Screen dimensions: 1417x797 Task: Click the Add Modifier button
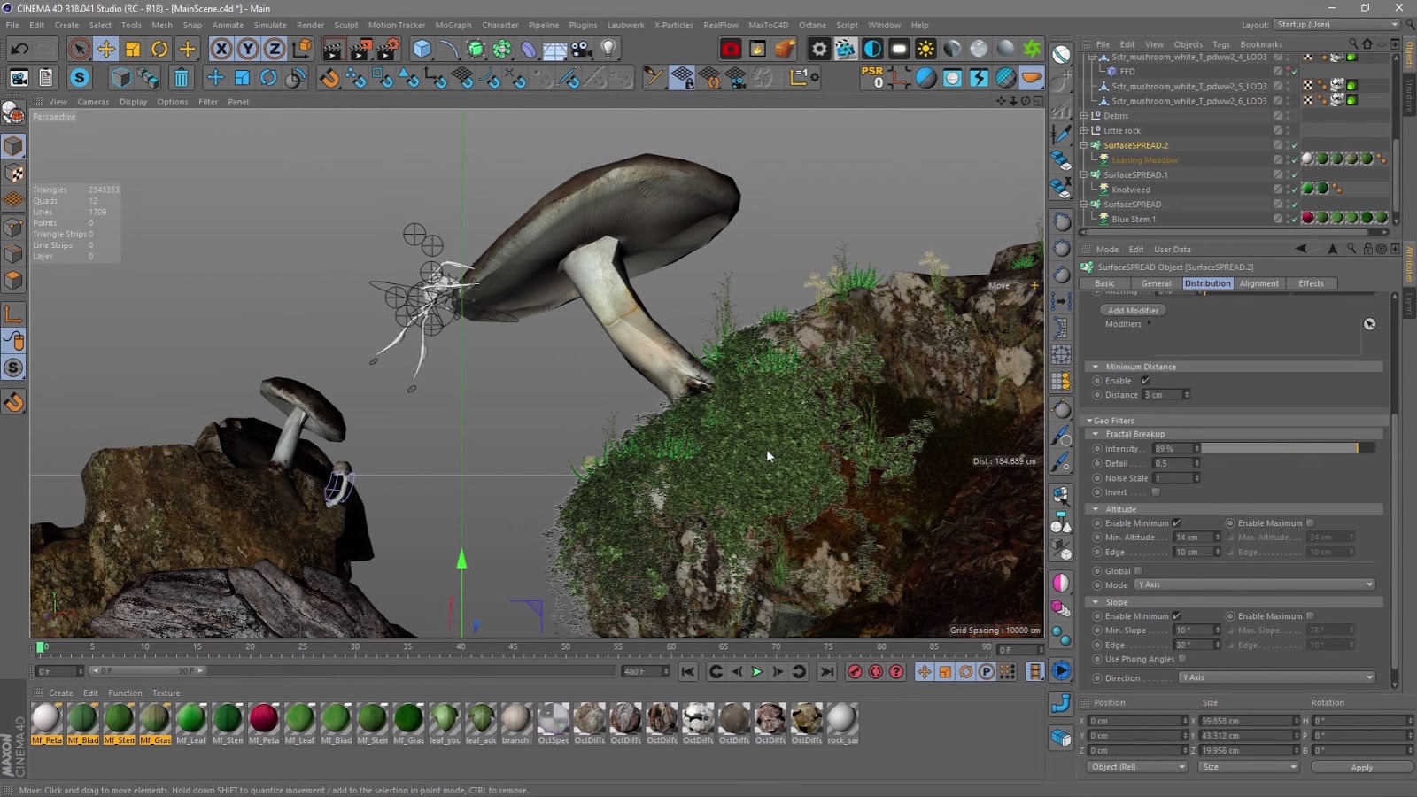coord(1133,311)
